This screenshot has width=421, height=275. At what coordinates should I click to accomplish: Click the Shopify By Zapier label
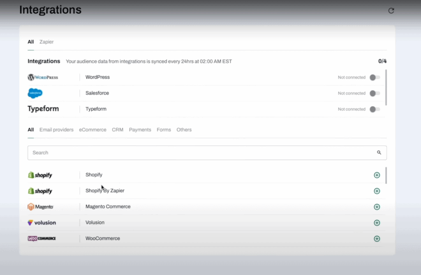click(x=105, y=190)
